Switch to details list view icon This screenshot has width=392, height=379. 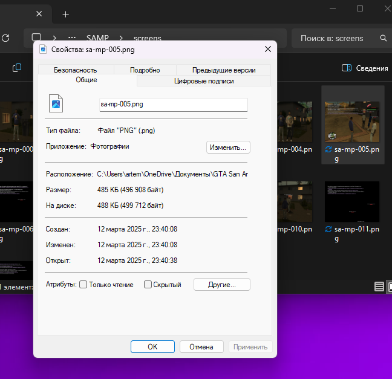coord(379,286)
